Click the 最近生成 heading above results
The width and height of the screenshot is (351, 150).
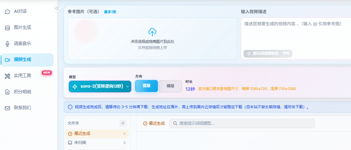[154, 123]
